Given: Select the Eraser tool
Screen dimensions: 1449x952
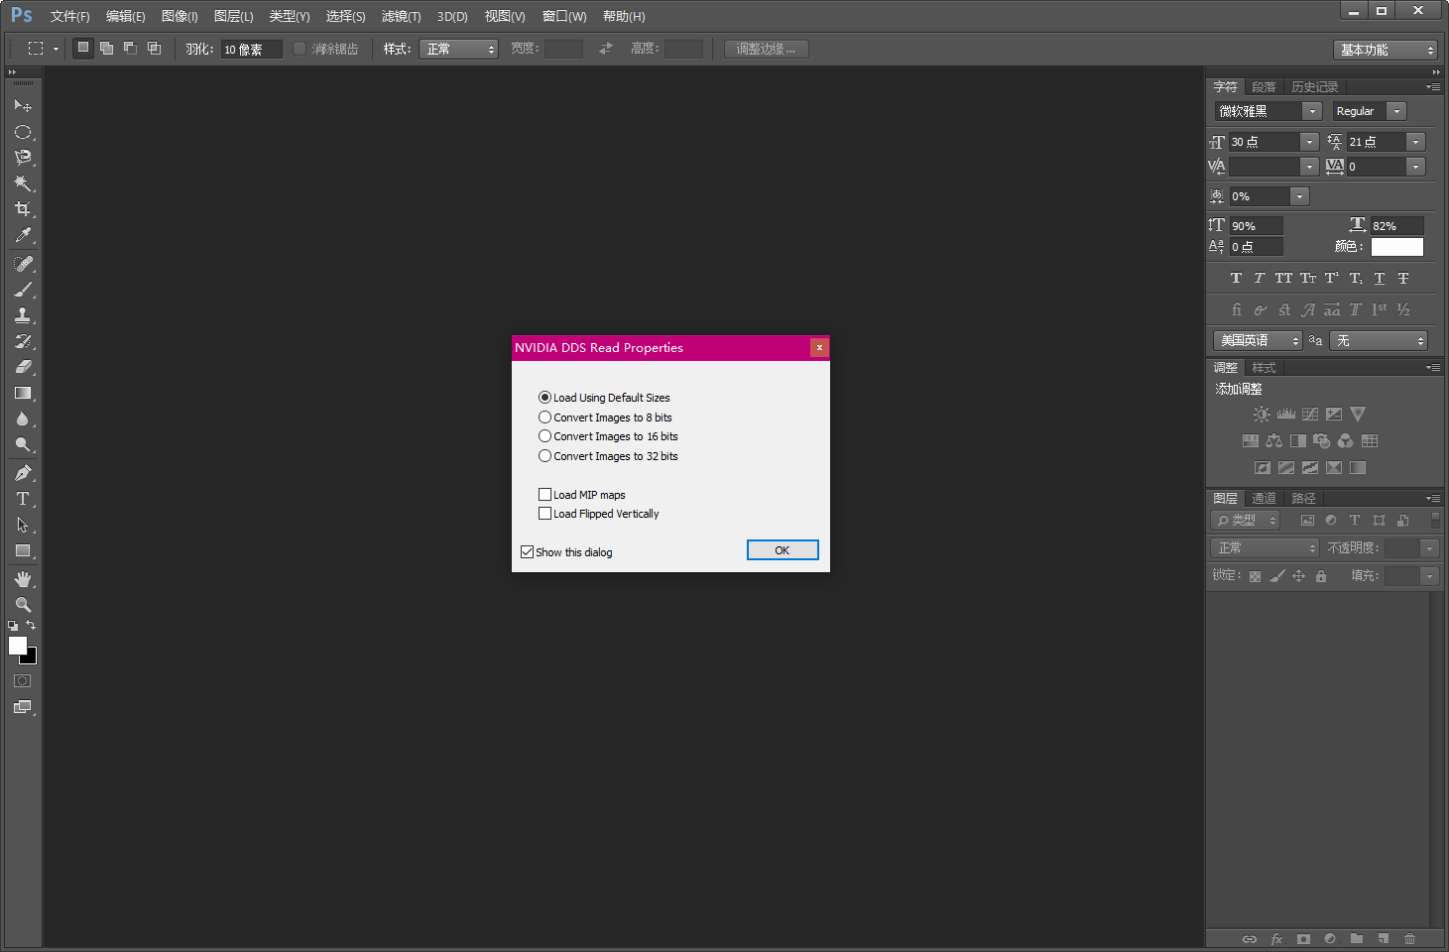Looking at the screenshot, I should click(23, 367).
